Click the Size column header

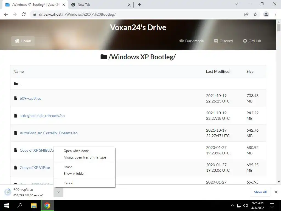coord(250,71)
